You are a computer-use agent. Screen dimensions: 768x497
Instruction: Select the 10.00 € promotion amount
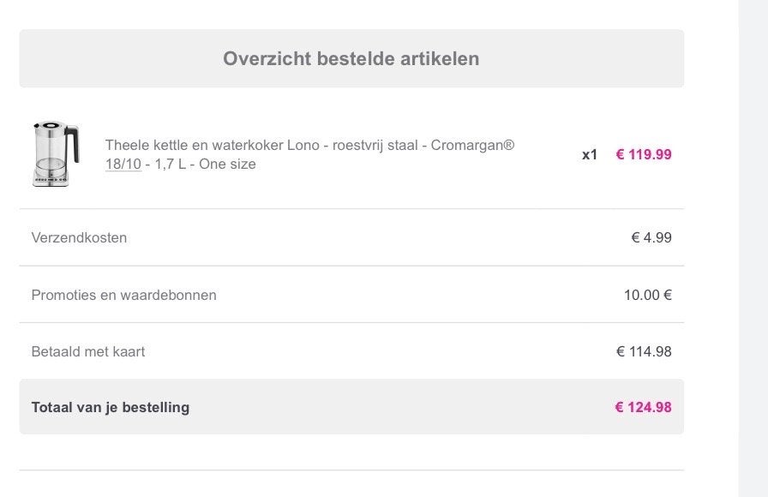647,296
